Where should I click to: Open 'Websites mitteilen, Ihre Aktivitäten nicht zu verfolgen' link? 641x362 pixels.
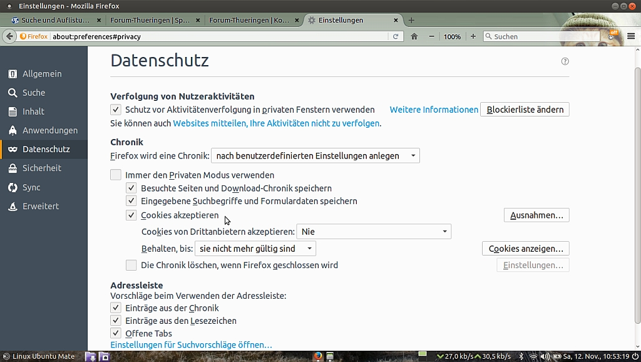click(x=276, y=123)
